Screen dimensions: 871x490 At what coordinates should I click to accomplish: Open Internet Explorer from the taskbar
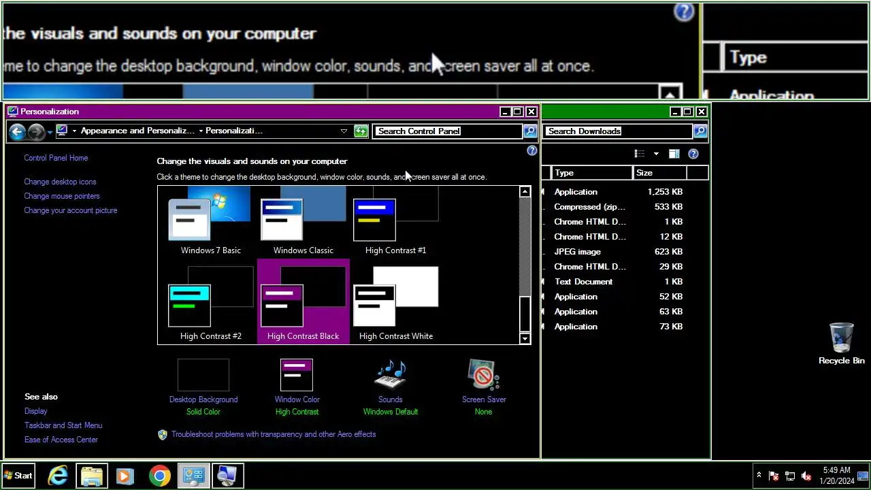tap(58, 476)
